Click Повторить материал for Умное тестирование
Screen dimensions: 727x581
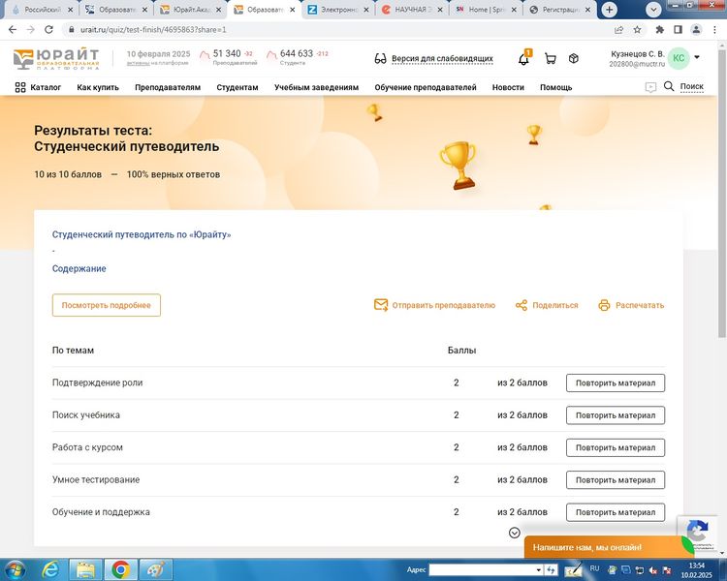(x=616, y=480)
